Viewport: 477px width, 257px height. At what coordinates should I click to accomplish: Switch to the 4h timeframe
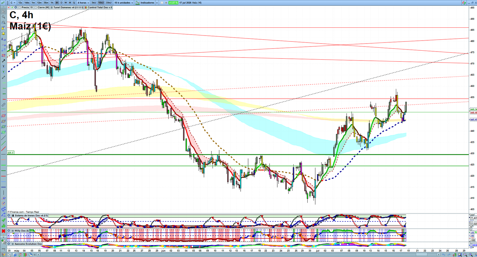click(x=57, y=3)
